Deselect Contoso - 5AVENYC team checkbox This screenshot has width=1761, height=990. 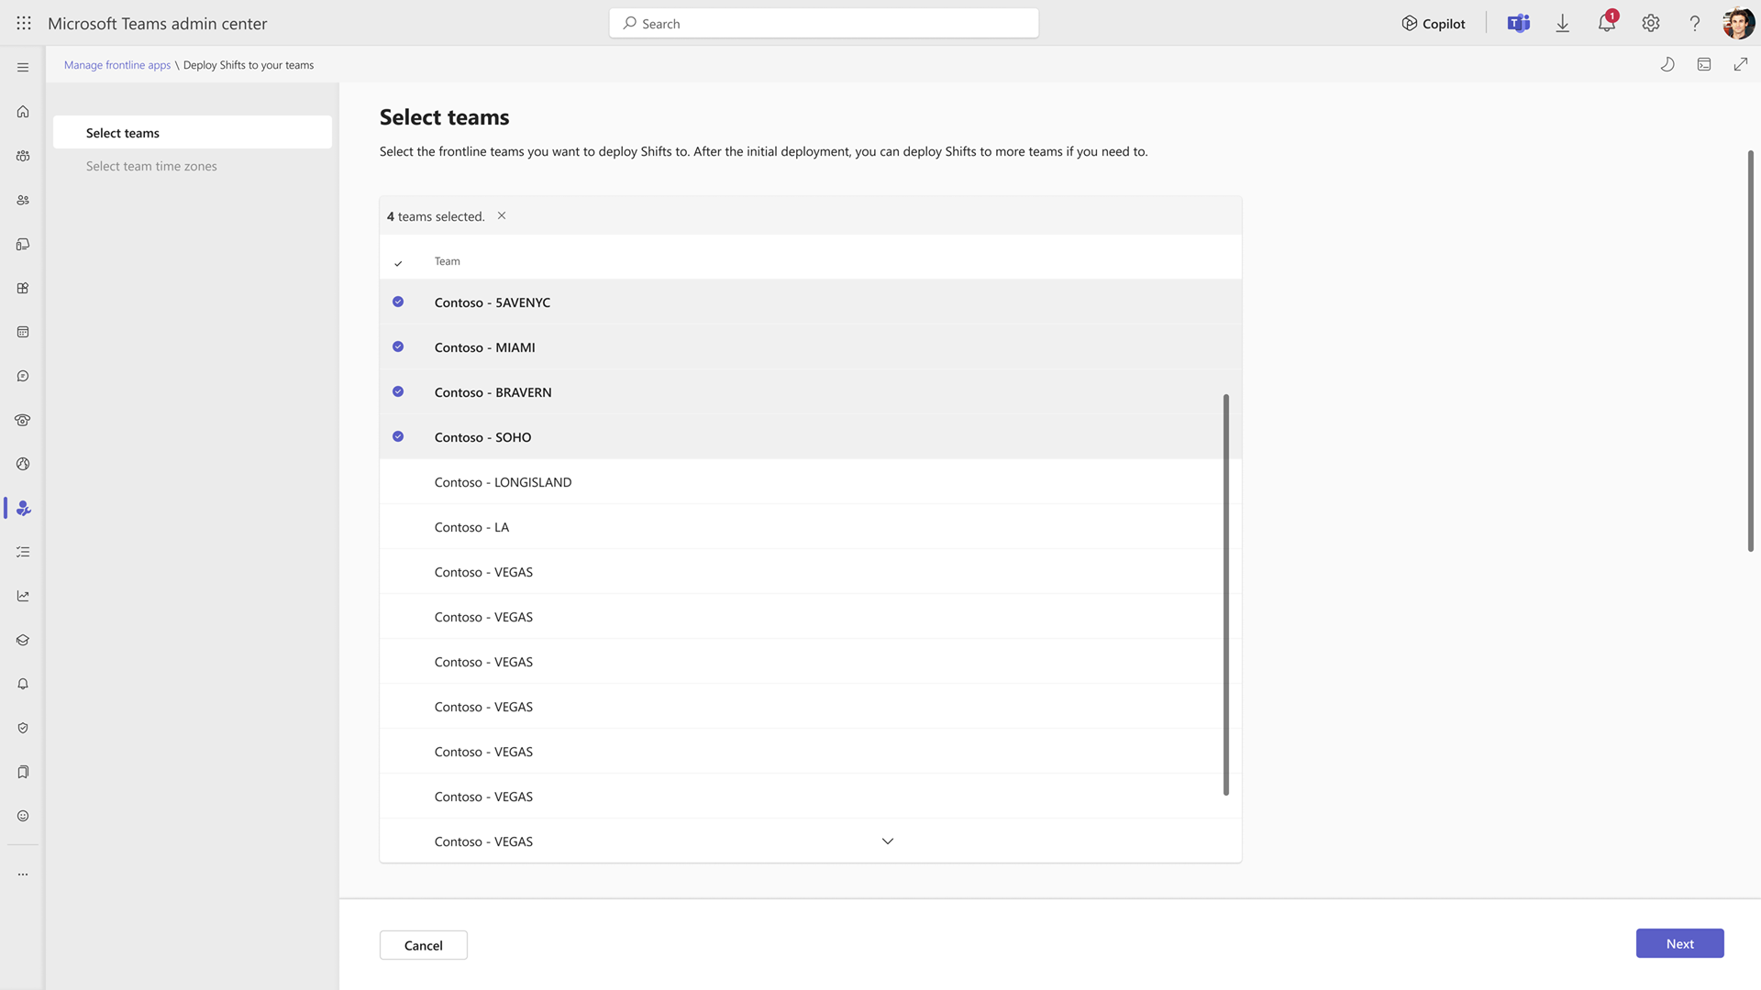[398, 302]
